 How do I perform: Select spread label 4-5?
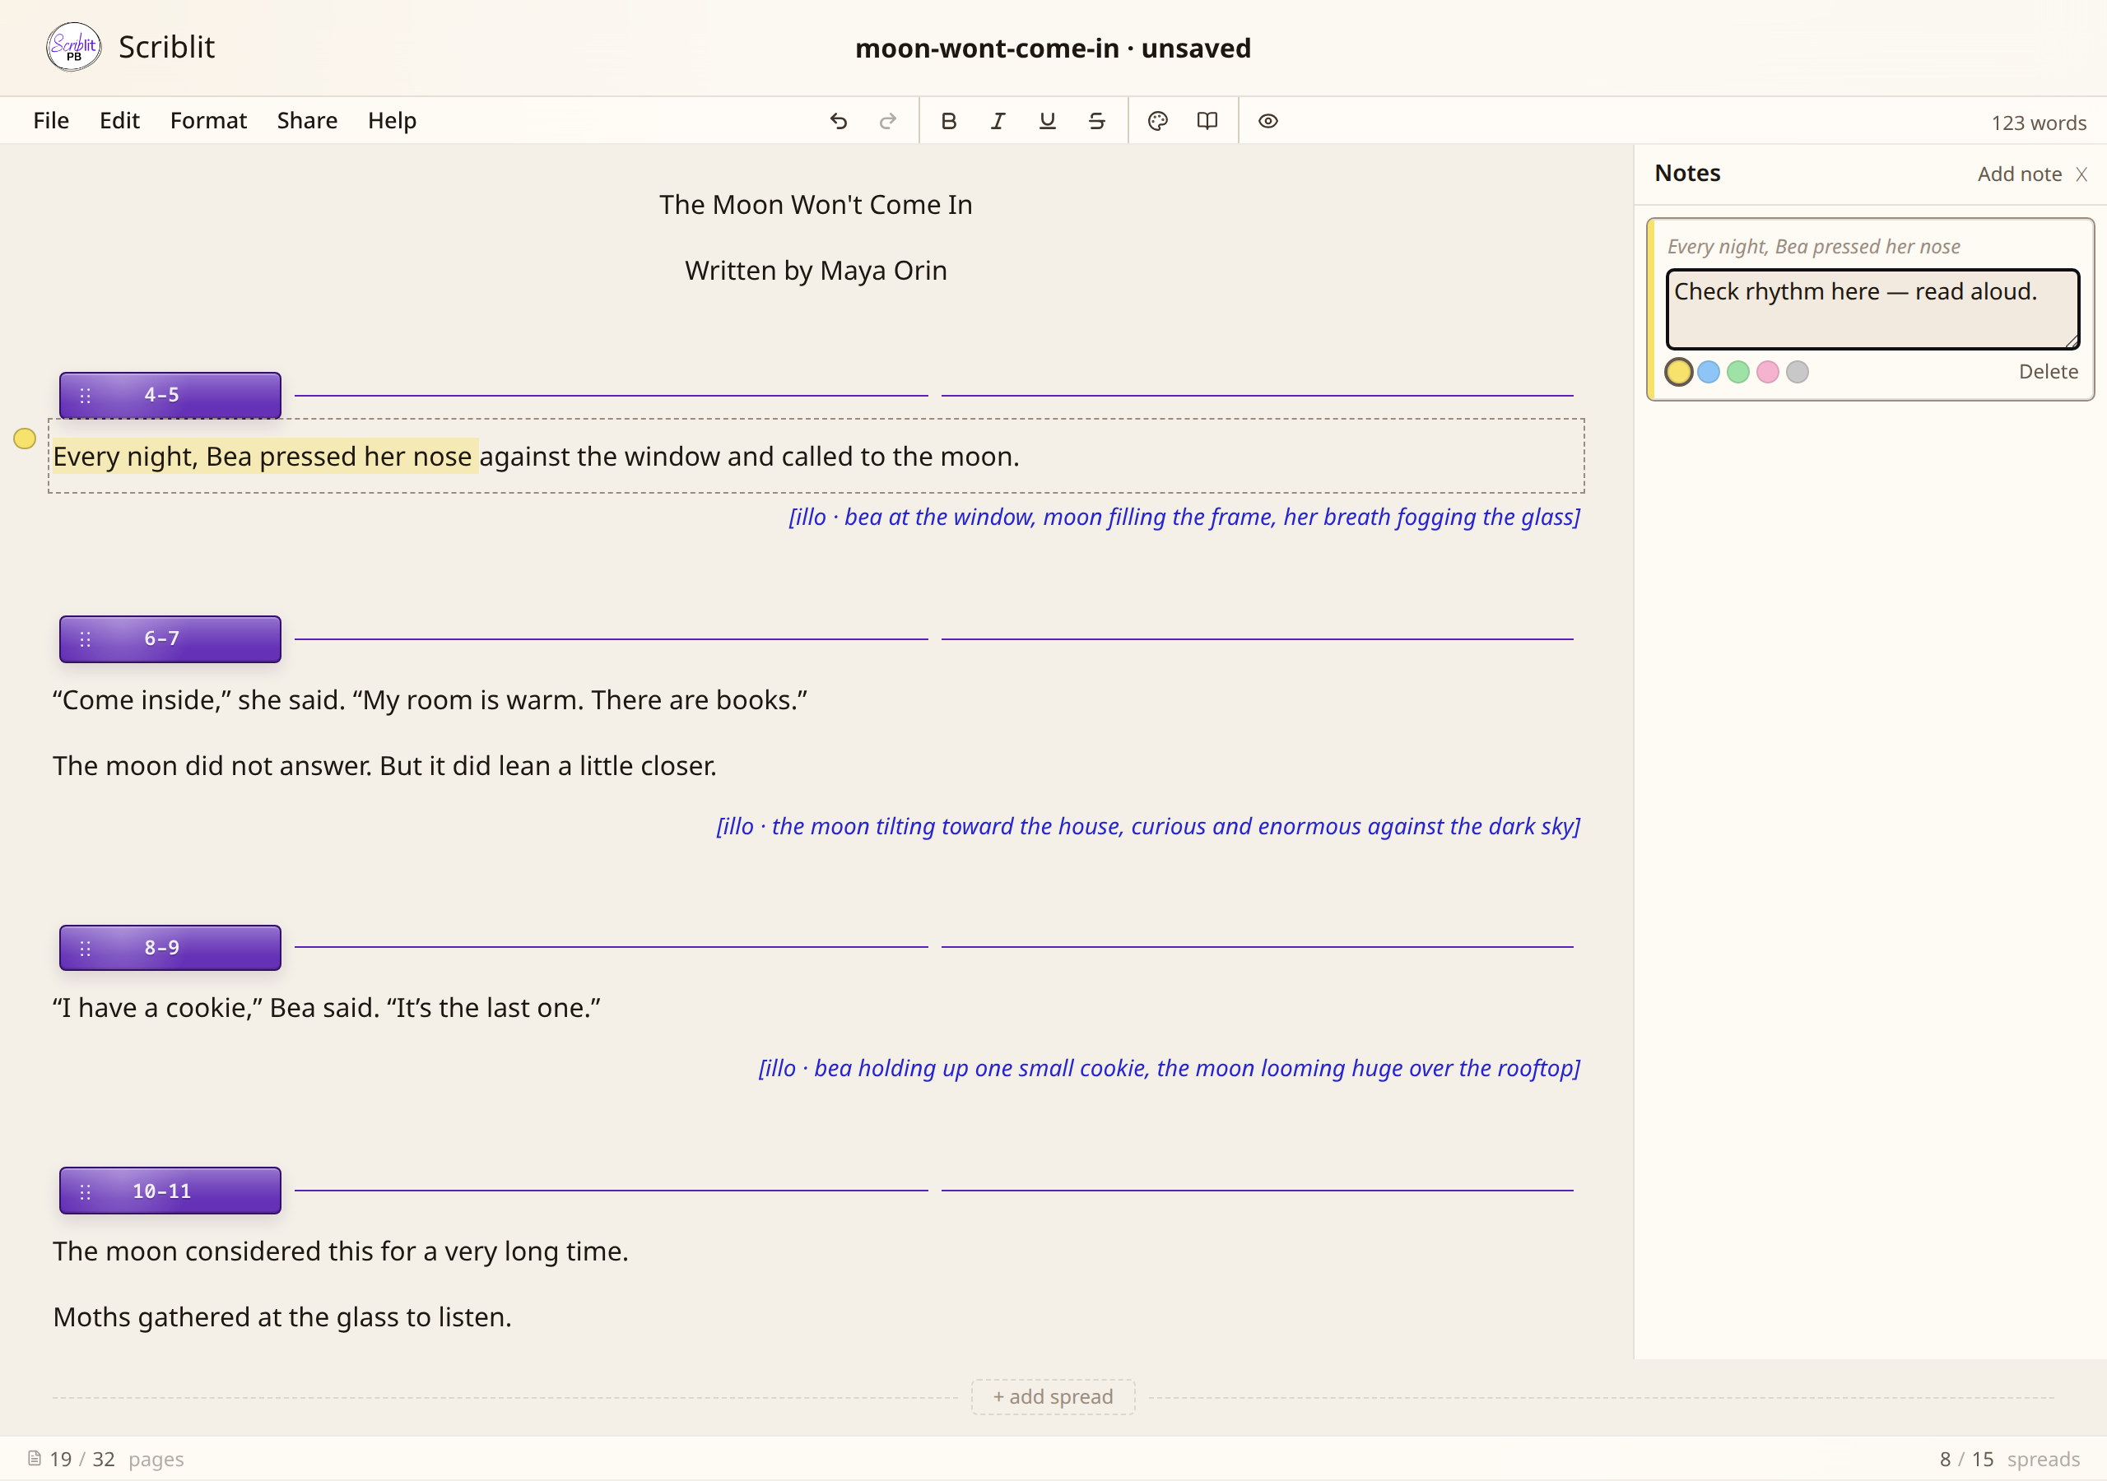pyautogui.click(x=161, y=396)
